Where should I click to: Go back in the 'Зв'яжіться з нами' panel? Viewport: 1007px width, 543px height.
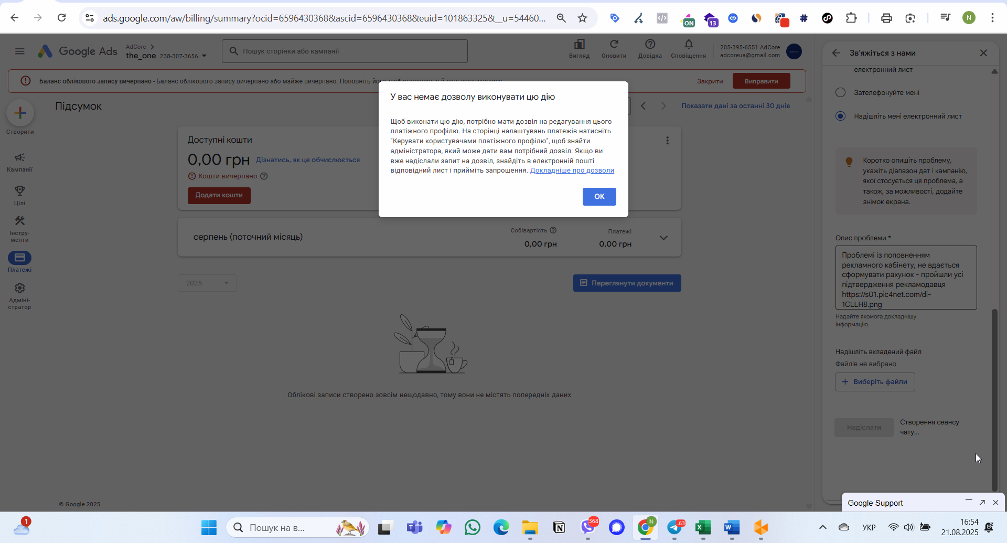pyautogui.click(x=836, y=53)
